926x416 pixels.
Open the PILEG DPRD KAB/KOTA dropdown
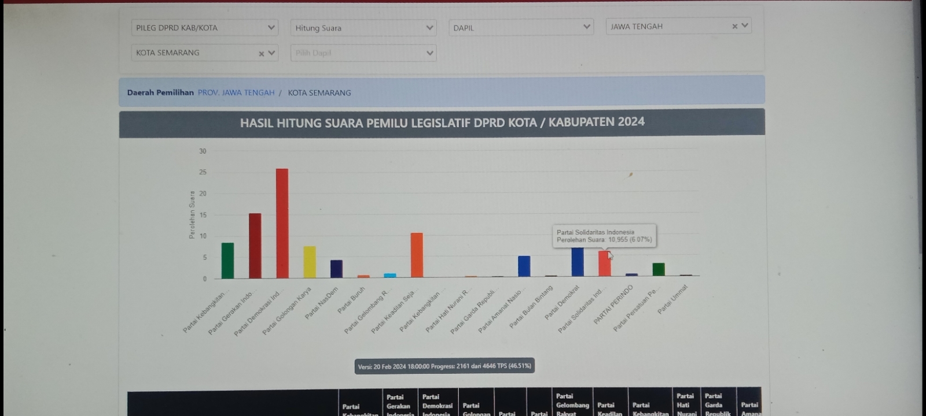205,28
